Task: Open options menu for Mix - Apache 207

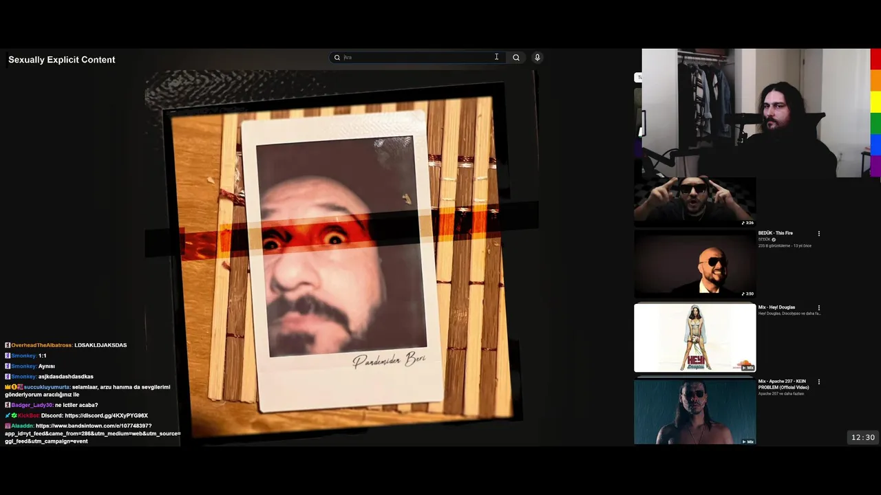Action: pos(819,382)
